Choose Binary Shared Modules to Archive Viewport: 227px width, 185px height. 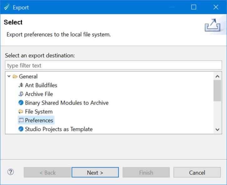(x=67, y=103)
